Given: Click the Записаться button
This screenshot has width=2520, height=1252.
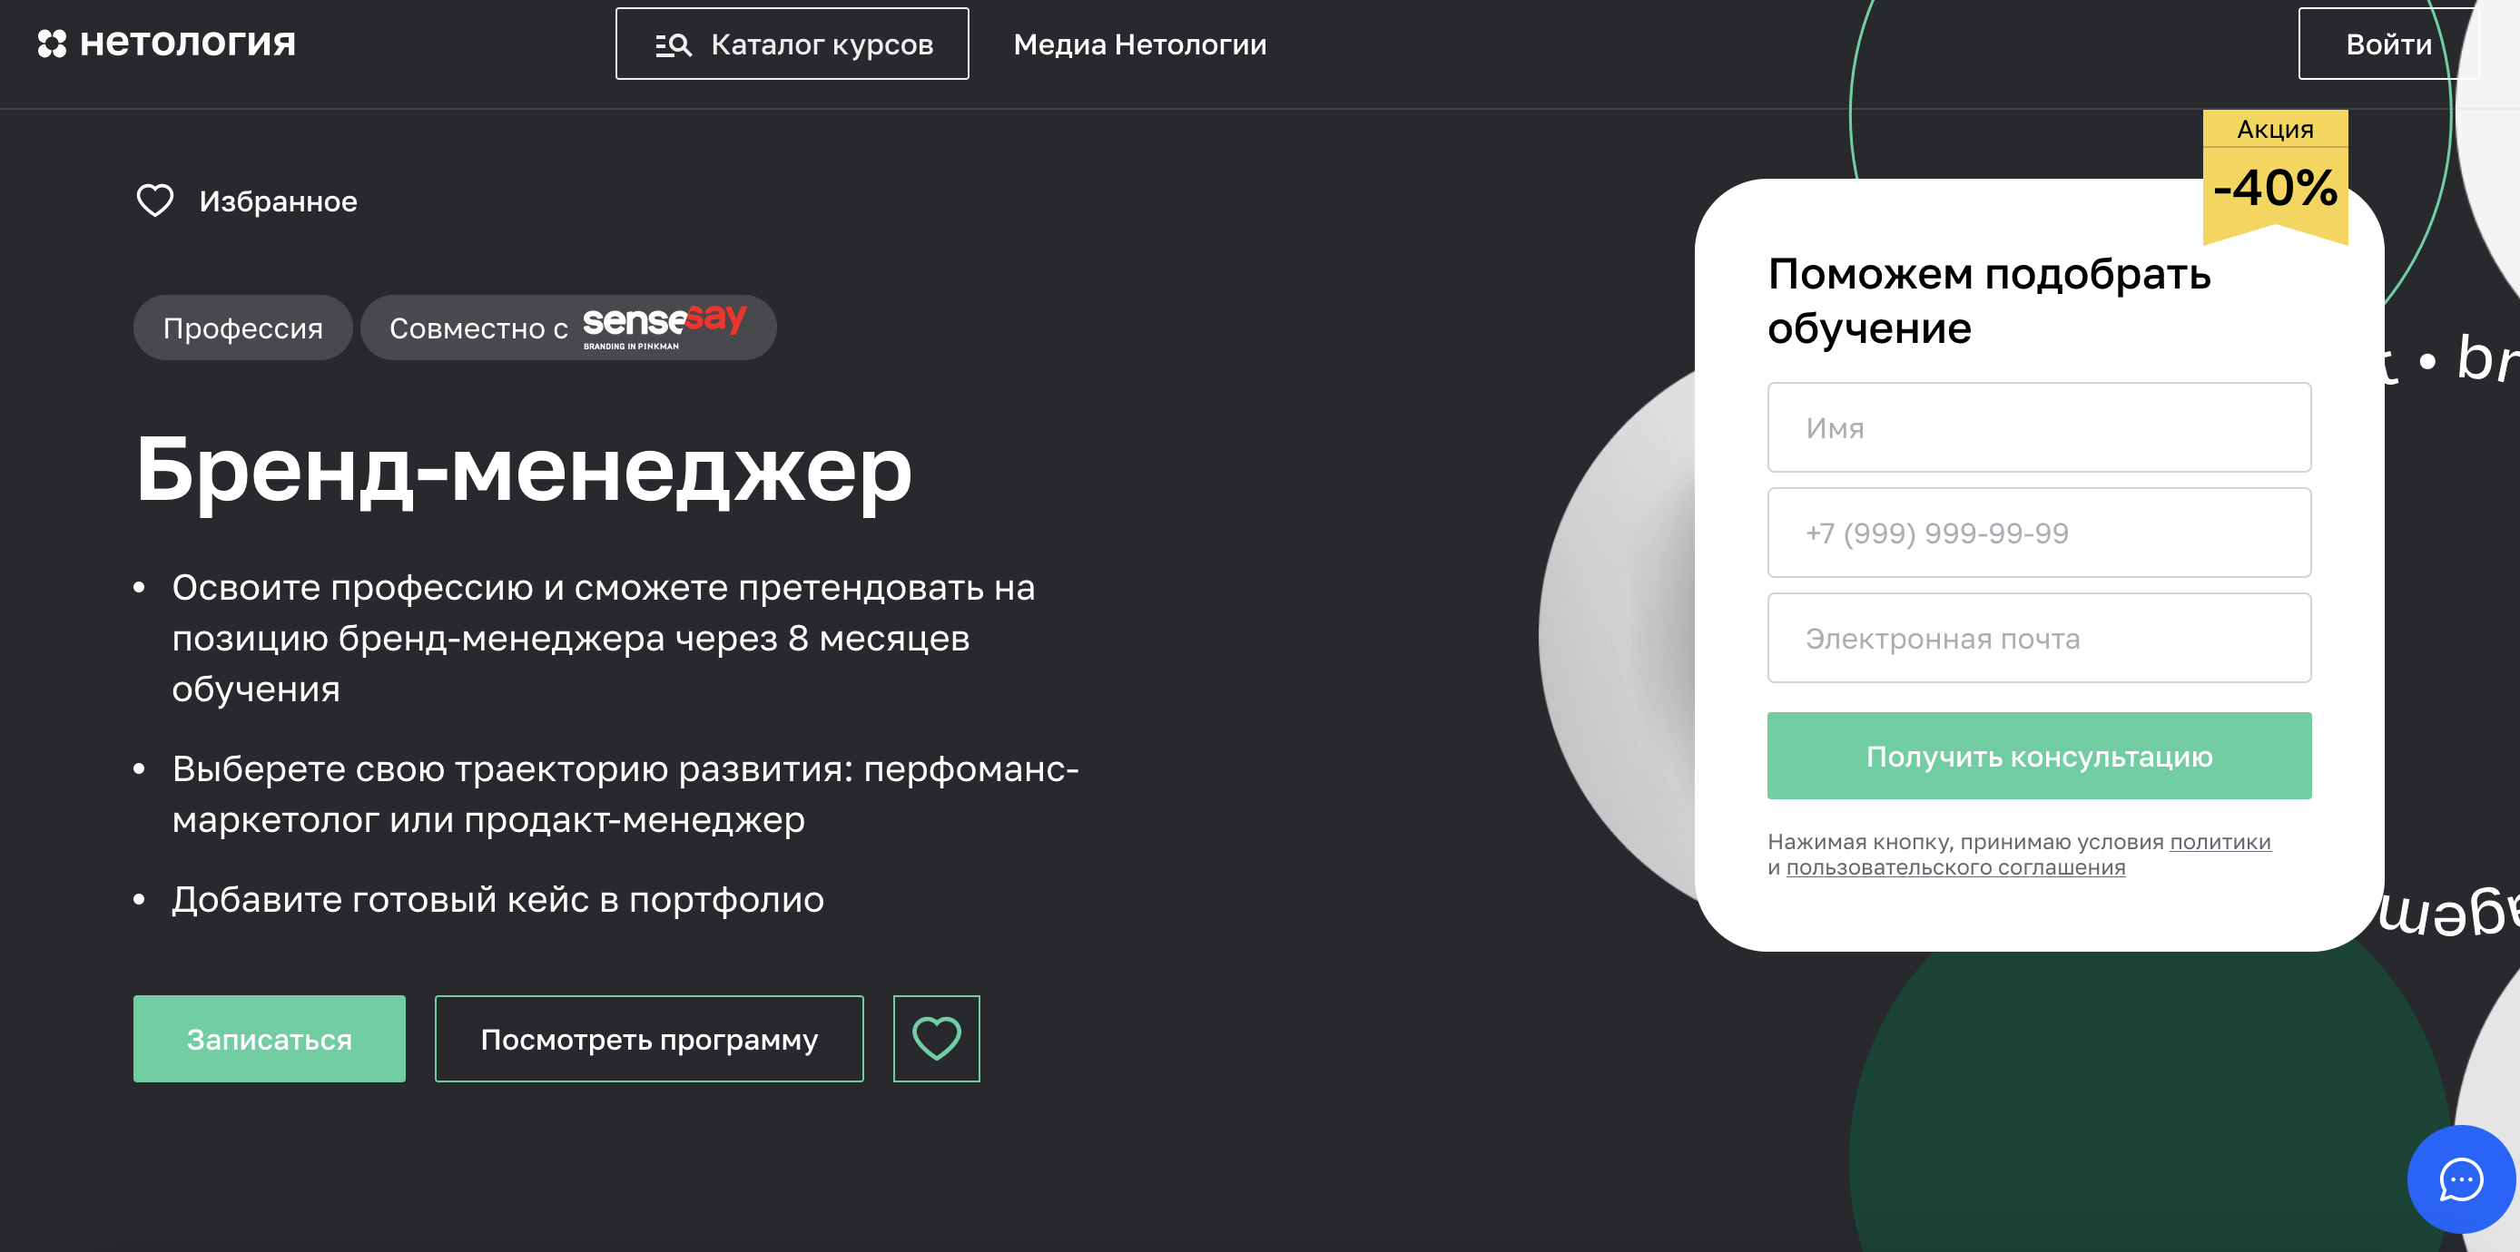Looking at the screenshot, I should click(269, 1038).
